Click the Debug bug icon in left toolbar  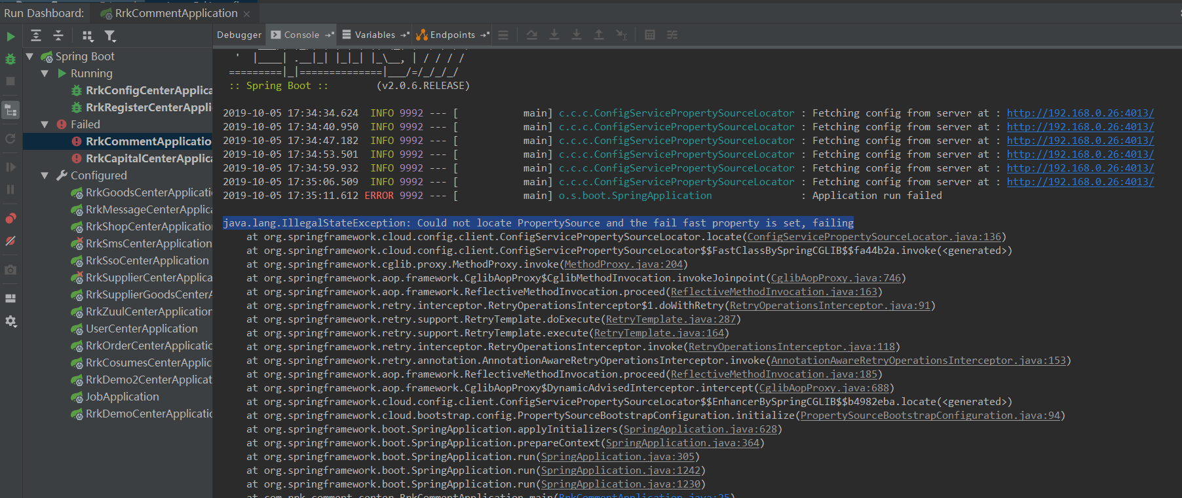tap(10, 59)
